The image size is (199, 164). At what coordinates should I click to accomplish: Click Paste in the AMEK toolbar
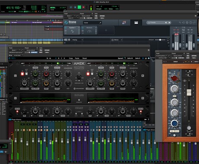(x=77, y=58)
